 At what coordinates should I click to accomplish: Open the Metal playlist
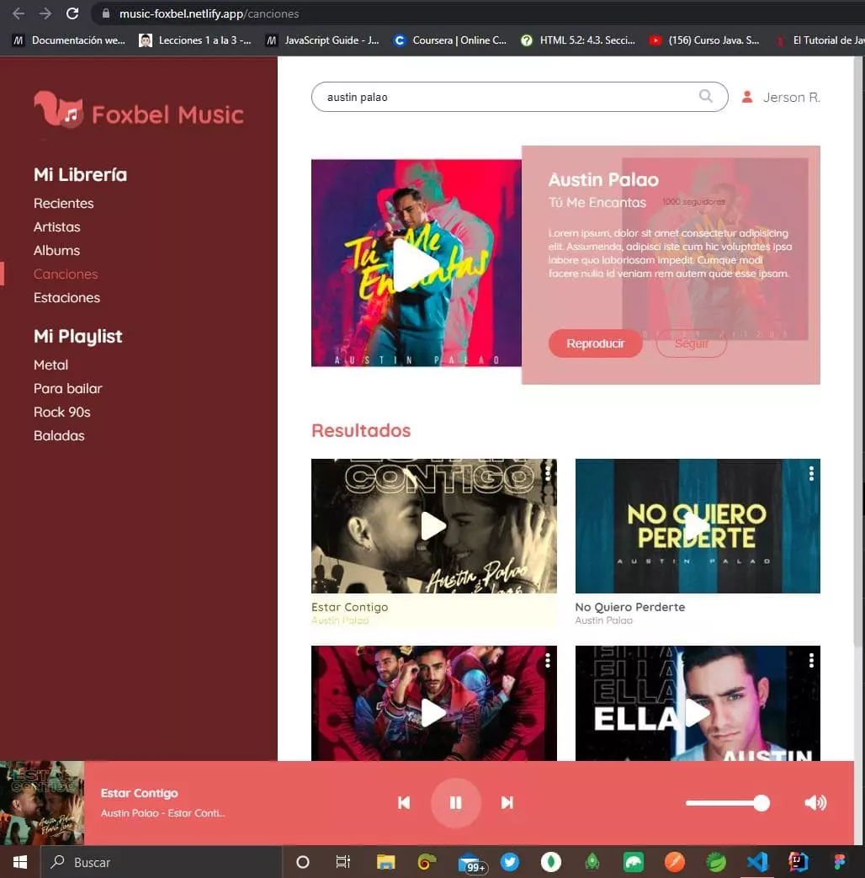click(50, 365)
